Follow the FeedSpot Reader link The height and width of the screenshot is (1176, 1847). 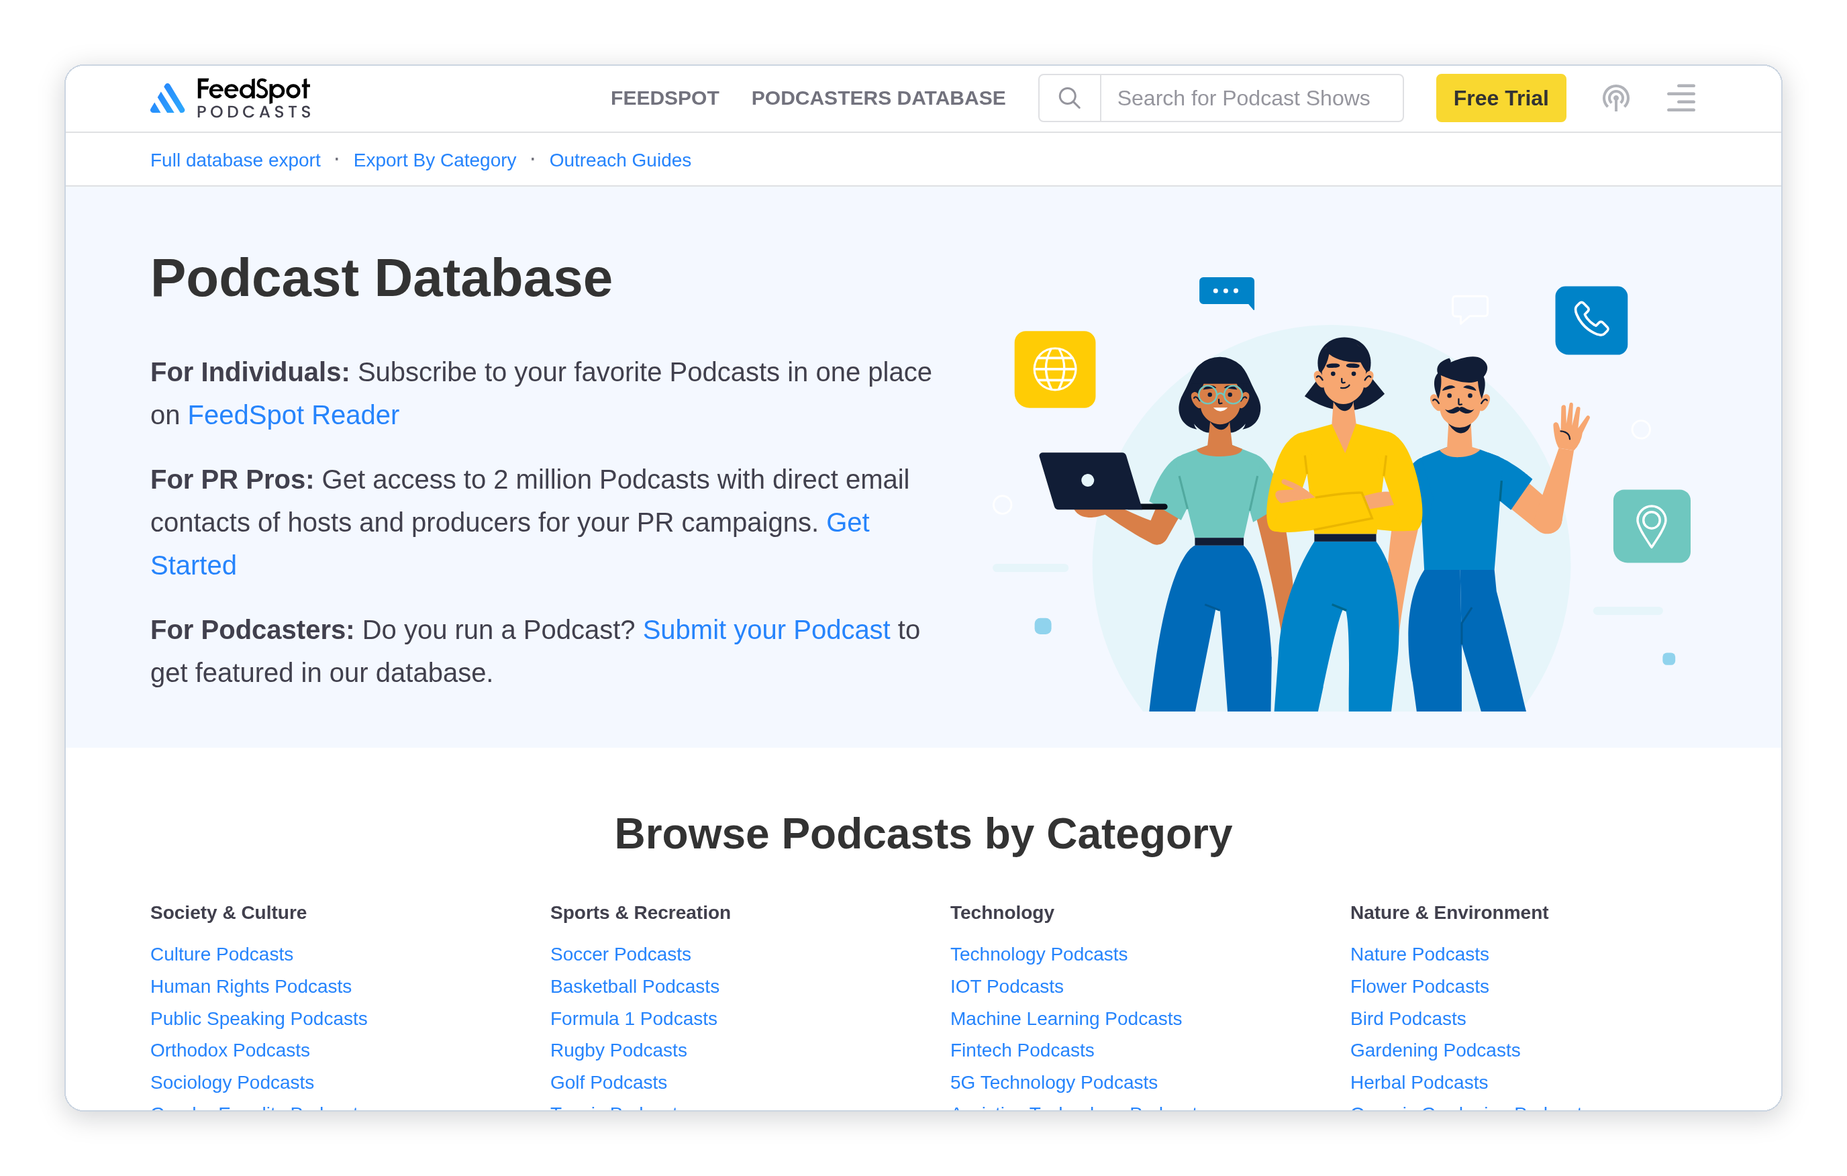(x=293, y=415)
